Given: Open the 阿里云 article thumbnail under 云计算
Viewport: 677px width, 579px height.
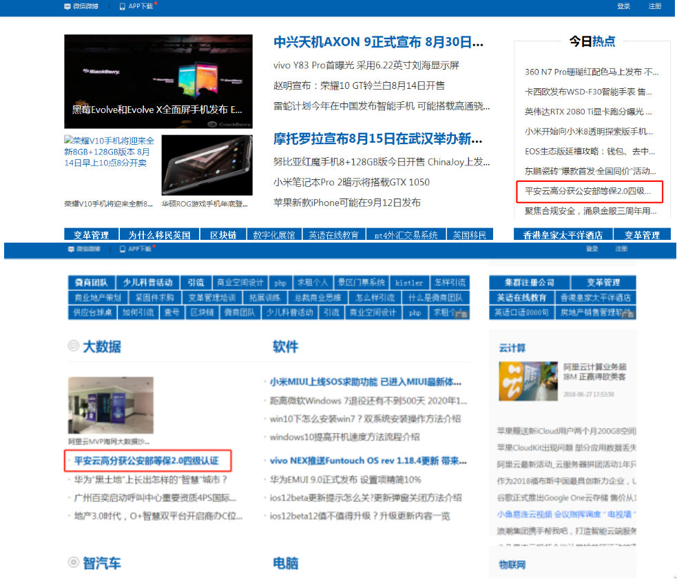Looking at the screenshot, I should [x=528, y=381].
